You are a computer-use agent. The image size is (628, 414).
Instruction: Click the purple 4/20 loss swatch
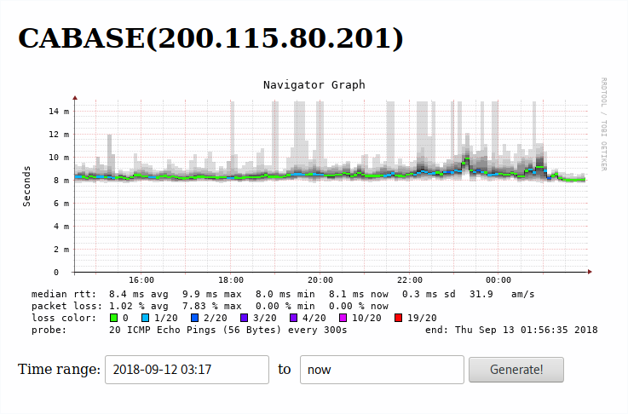click(294, 318)
